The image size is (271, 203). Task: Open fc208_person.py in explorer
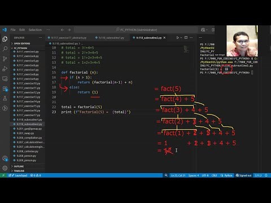click(26, 156)
